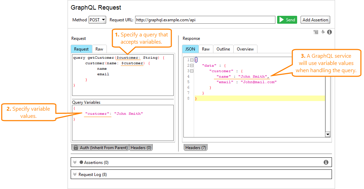364x189 pixels.
Task: Open Auth (Inherit From Parent) tab
Action: pos(100,147)
